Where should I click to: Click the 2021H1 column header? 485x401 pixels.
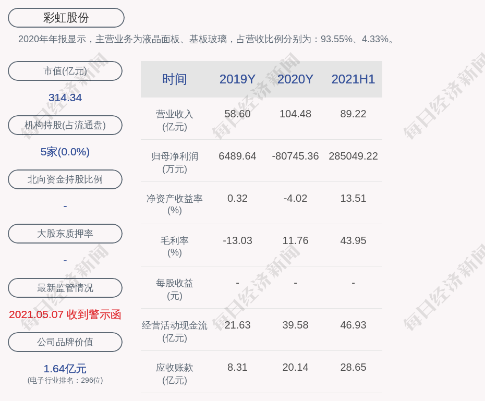pos(353,79)
